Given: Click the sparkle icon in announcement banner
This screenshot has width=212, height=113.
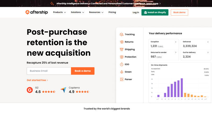Looking at the screenshot, I should [52, 3].
